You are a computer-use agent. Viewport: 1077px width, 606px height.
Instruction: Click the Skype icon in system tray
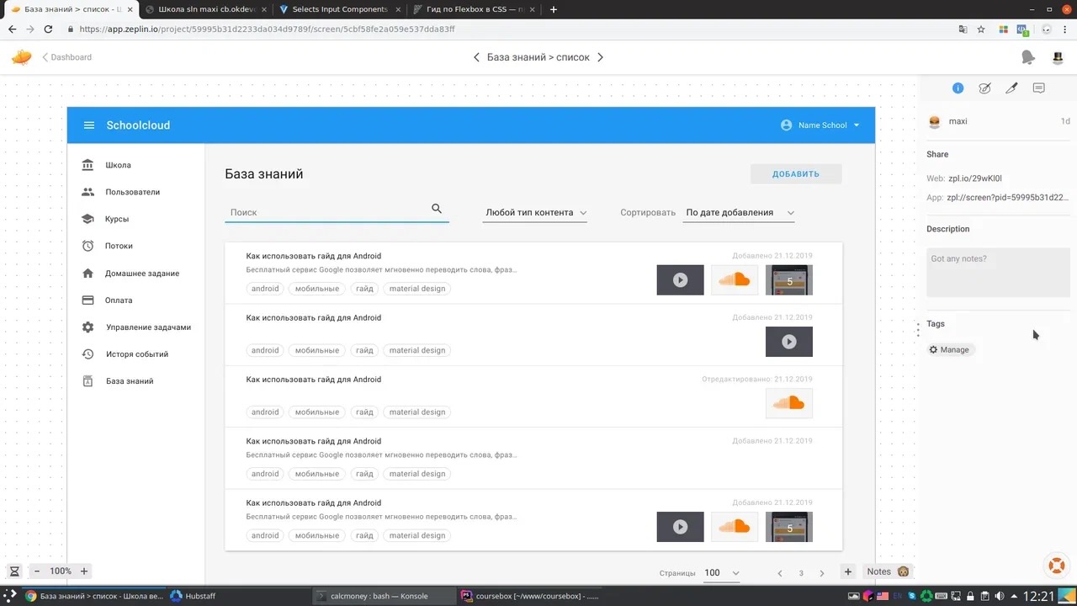910,597
